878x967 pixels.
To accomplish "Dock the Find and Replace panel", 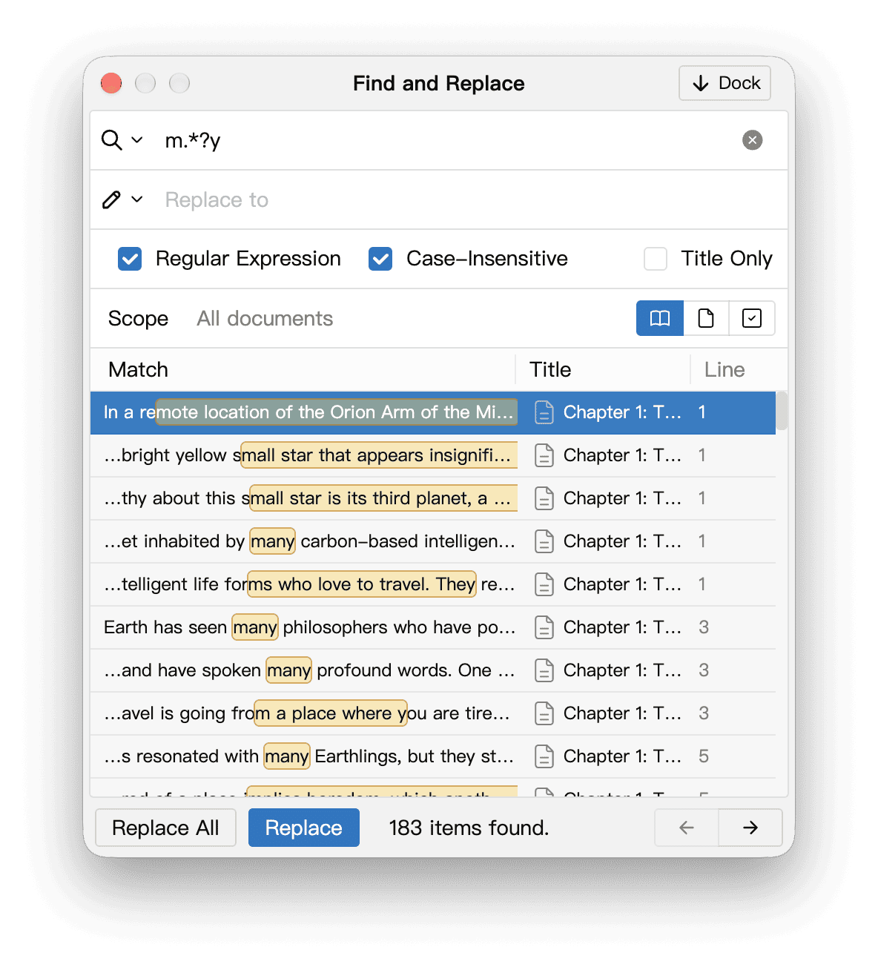I will (724, 83).
